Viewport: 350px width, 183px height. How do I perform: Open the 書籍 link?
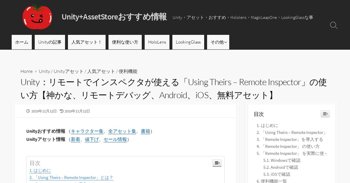(146, 131)
